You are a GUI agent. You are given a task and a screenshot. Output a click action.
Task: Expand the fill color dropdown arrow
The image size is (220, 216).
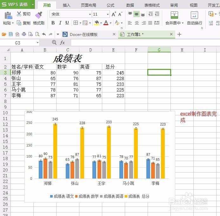point(101,23)
